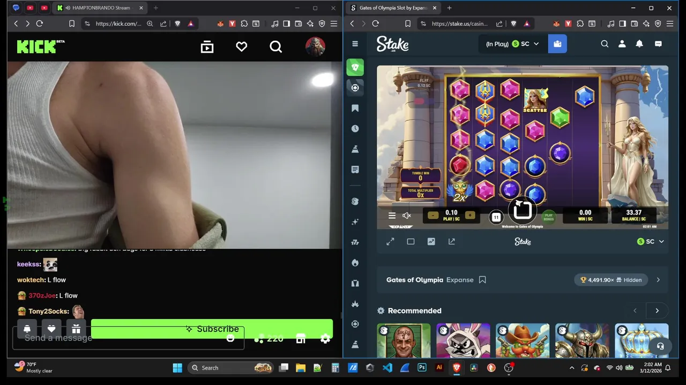Image resolution: width=686 pixels, height=385 pixels.
Task: Show next recommended games
Action: click(x=657, y=311)
